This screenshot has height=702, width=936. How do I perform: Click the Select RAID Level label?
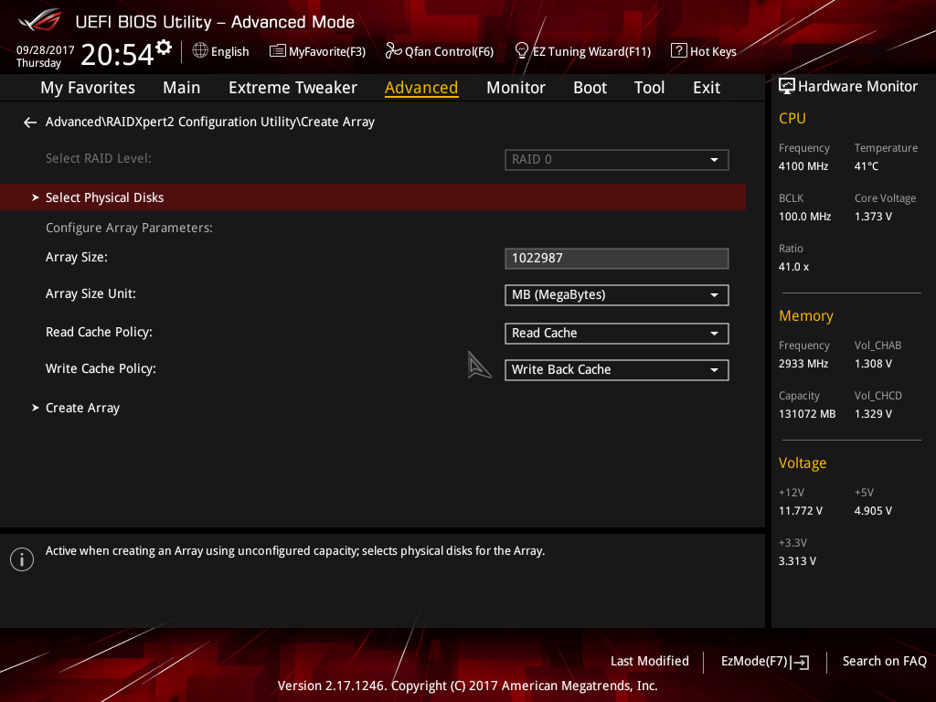[x=99, y=158]
